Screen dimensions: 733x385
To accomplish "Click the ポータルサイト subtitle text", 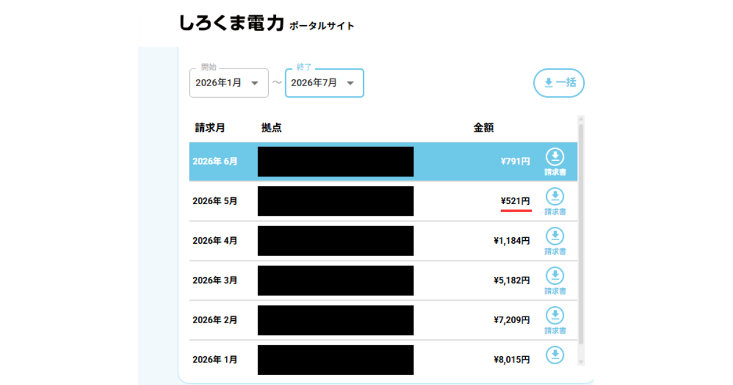I will point(322,26).
